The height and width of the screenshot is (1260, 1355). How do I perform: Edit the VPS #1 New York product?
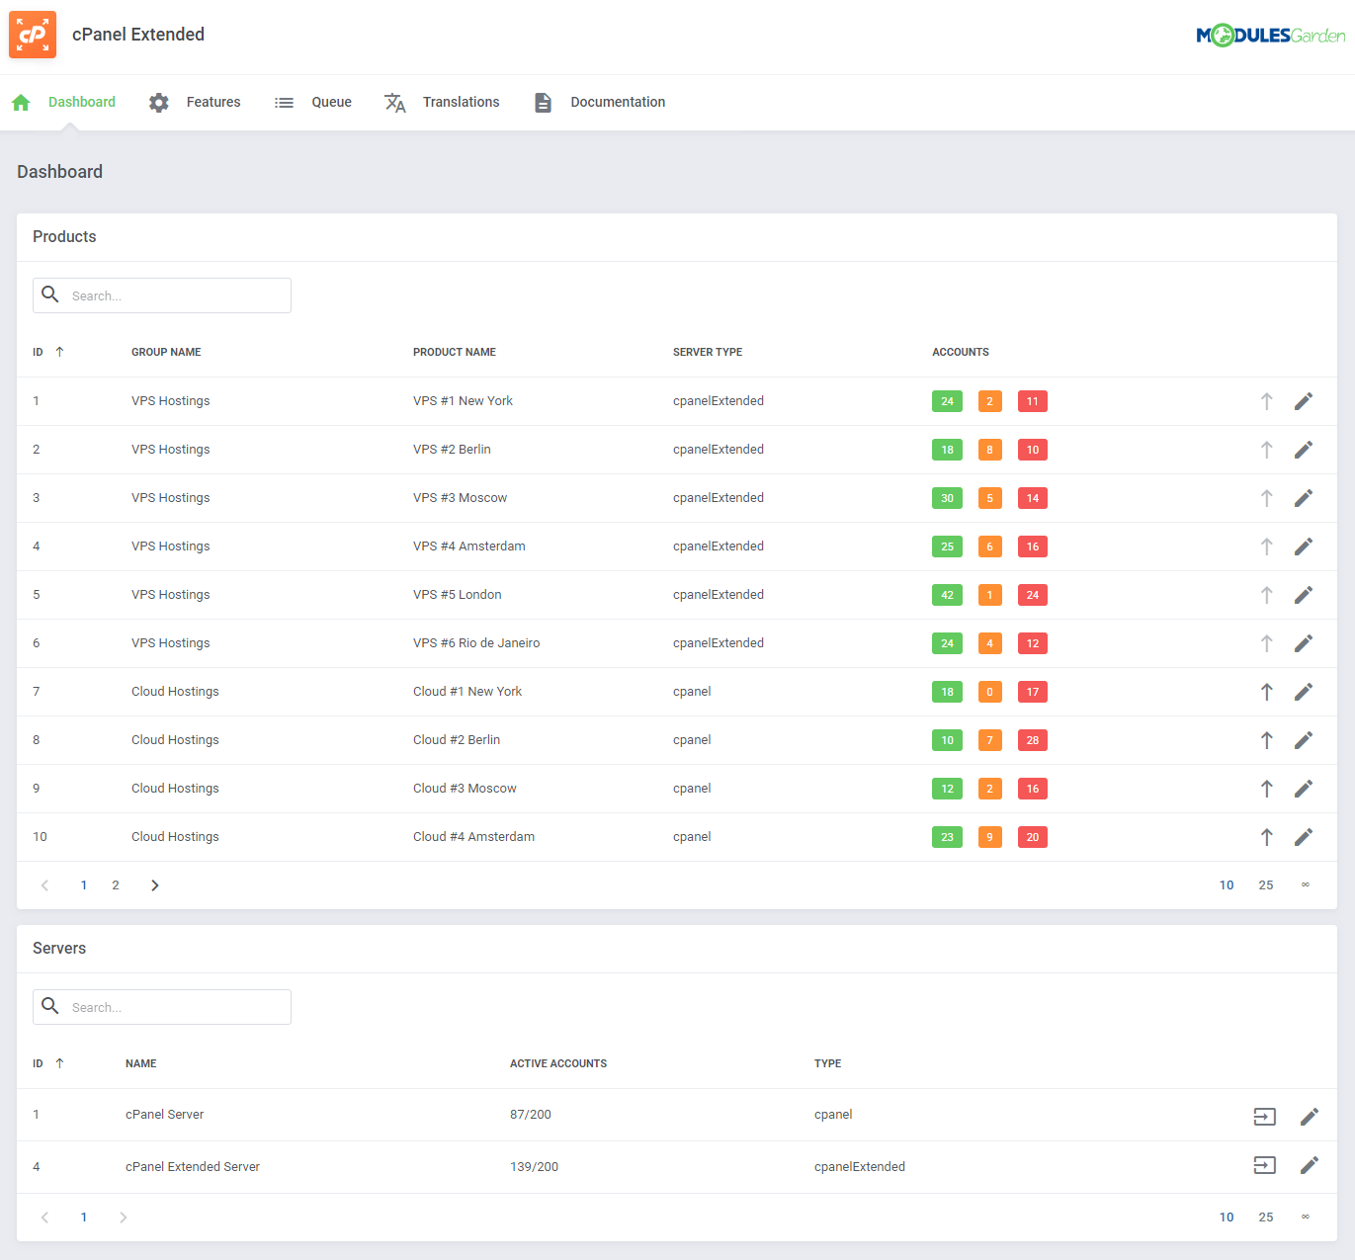pyautogui.click(x=1304, y=401)
